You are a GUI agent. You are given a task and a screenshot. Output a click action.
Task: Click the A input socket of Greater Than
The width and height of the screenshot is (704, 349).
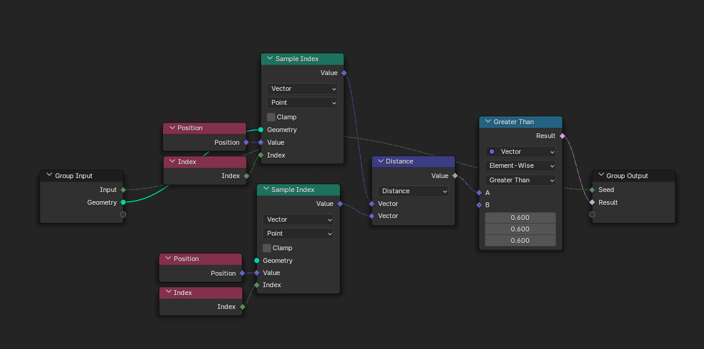(x=479, y=193)
